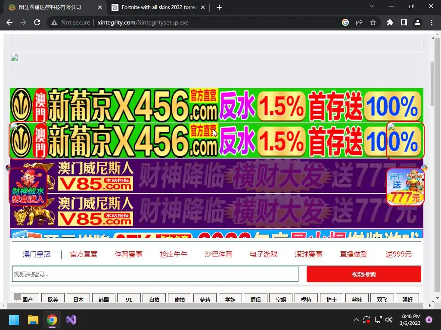Close the 阳江蓉道医疗科技有限公司 tab

point(100,7)
